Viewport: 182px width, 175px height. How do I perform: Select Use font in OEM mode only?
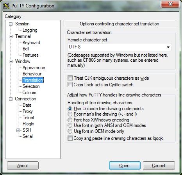(x=70, y=131)
